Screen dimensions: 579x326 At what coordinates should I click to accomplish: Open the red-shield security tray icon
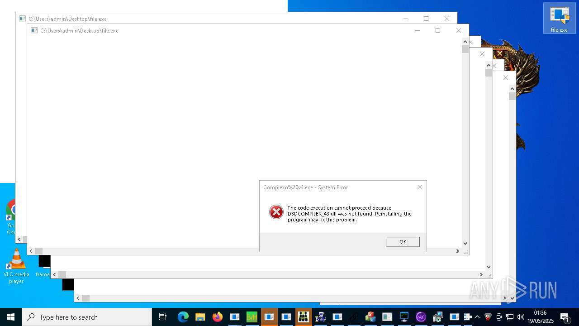tap(488, 317)
